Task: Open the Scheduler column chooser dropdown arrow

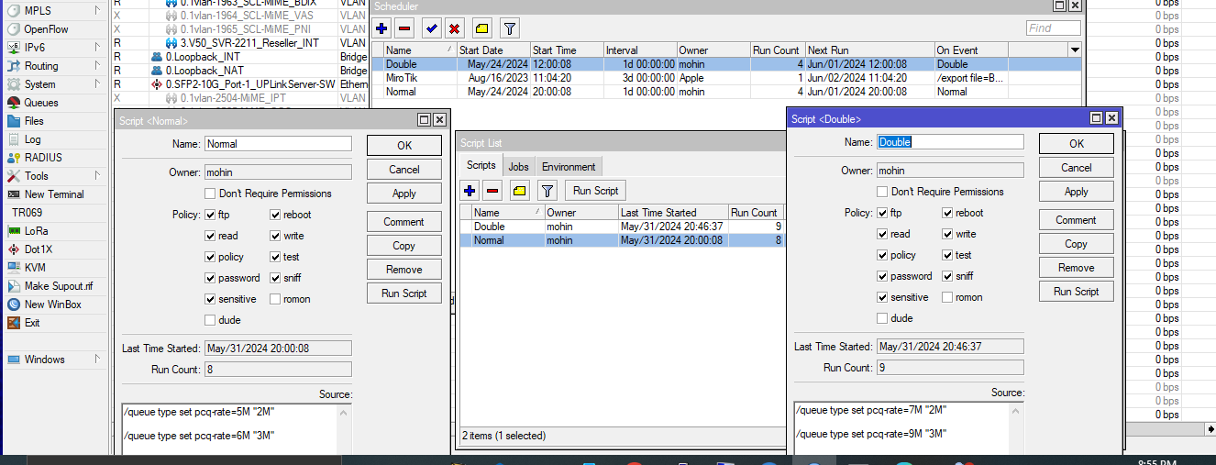Action: [1075, 50]
